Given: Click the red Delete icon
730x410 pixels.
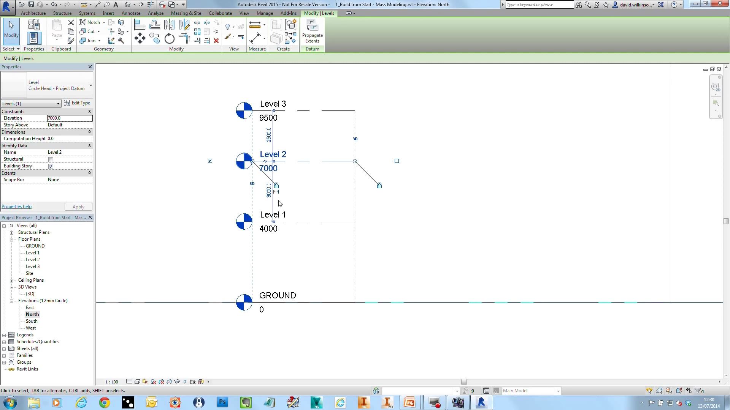Looking at the screenshot, I should pos(216,41).
